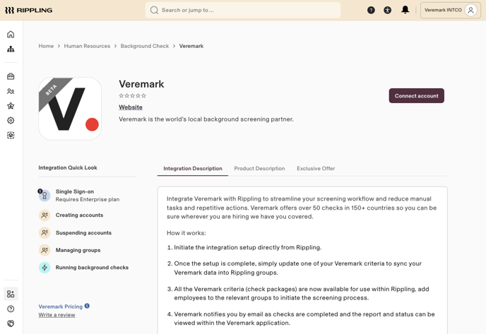The height and width of the screenshot is (334, 486).
Task: Click the Search or jump to field
Action: [x=243, y=10]
